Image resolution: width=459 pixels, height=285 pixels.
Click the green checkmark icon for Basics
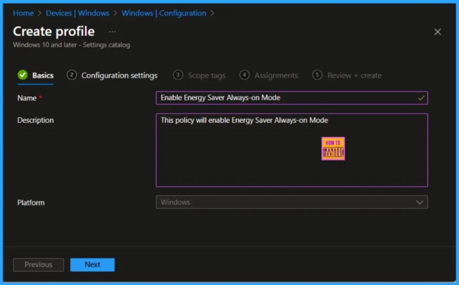(x=22, y=75)
